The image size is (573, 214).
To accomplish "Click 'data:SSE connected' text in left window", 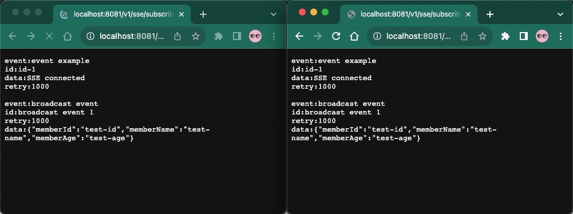I will [45, 78].
